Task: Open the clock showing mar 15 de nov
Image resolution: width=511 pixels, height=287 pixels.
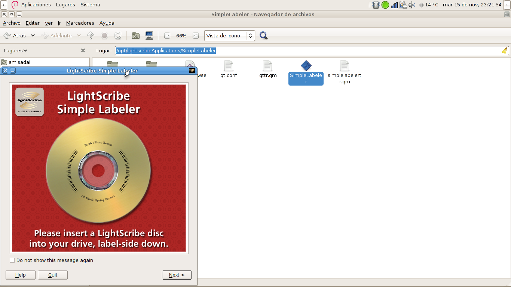Action: coord(472,5)
